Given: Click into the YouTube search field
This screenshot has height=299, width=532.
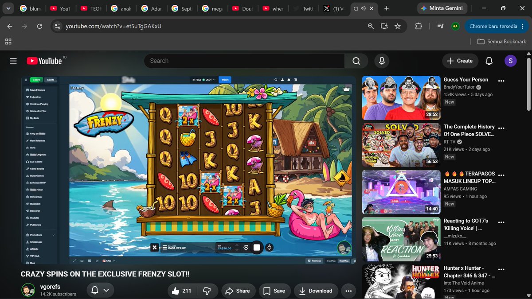Looking at the screenshot, I should (244, 61).
